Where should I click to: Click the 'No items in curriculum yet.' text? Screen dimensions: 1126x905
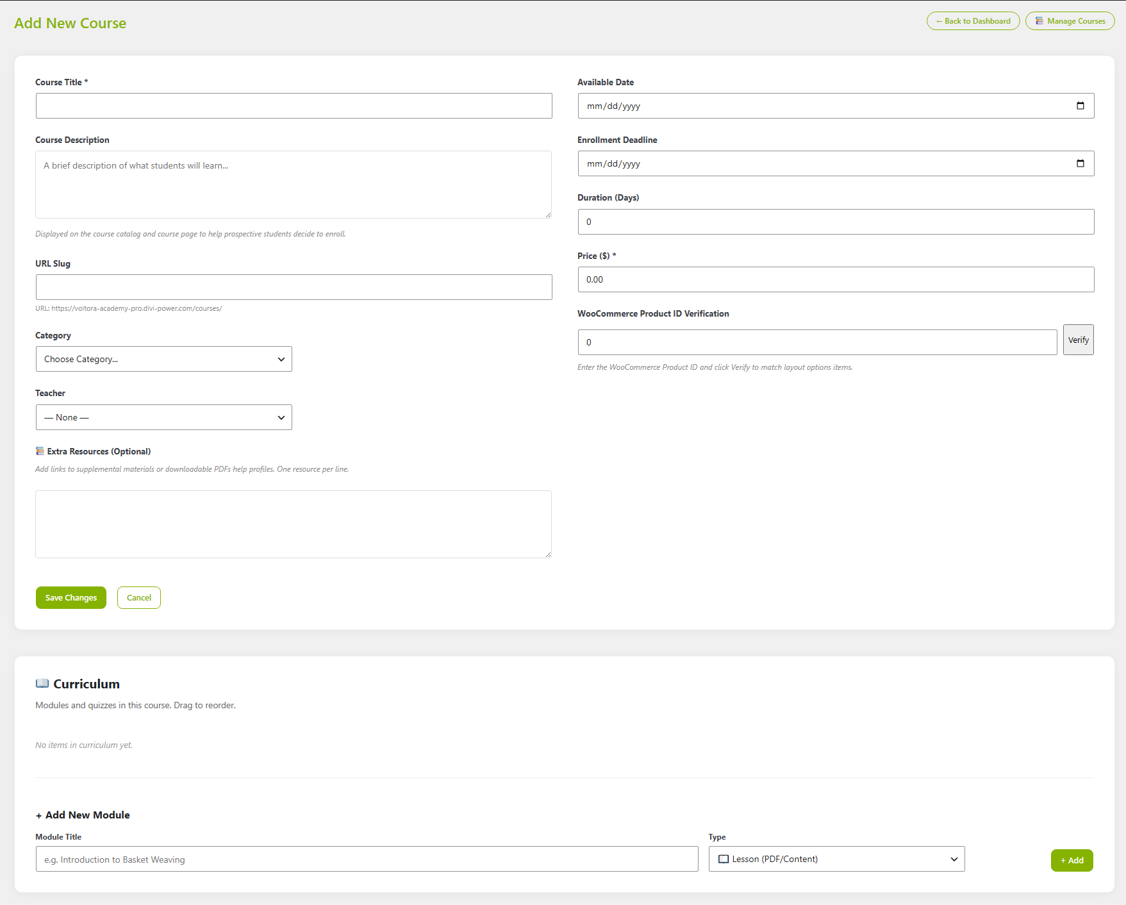(x=84, y=745)
